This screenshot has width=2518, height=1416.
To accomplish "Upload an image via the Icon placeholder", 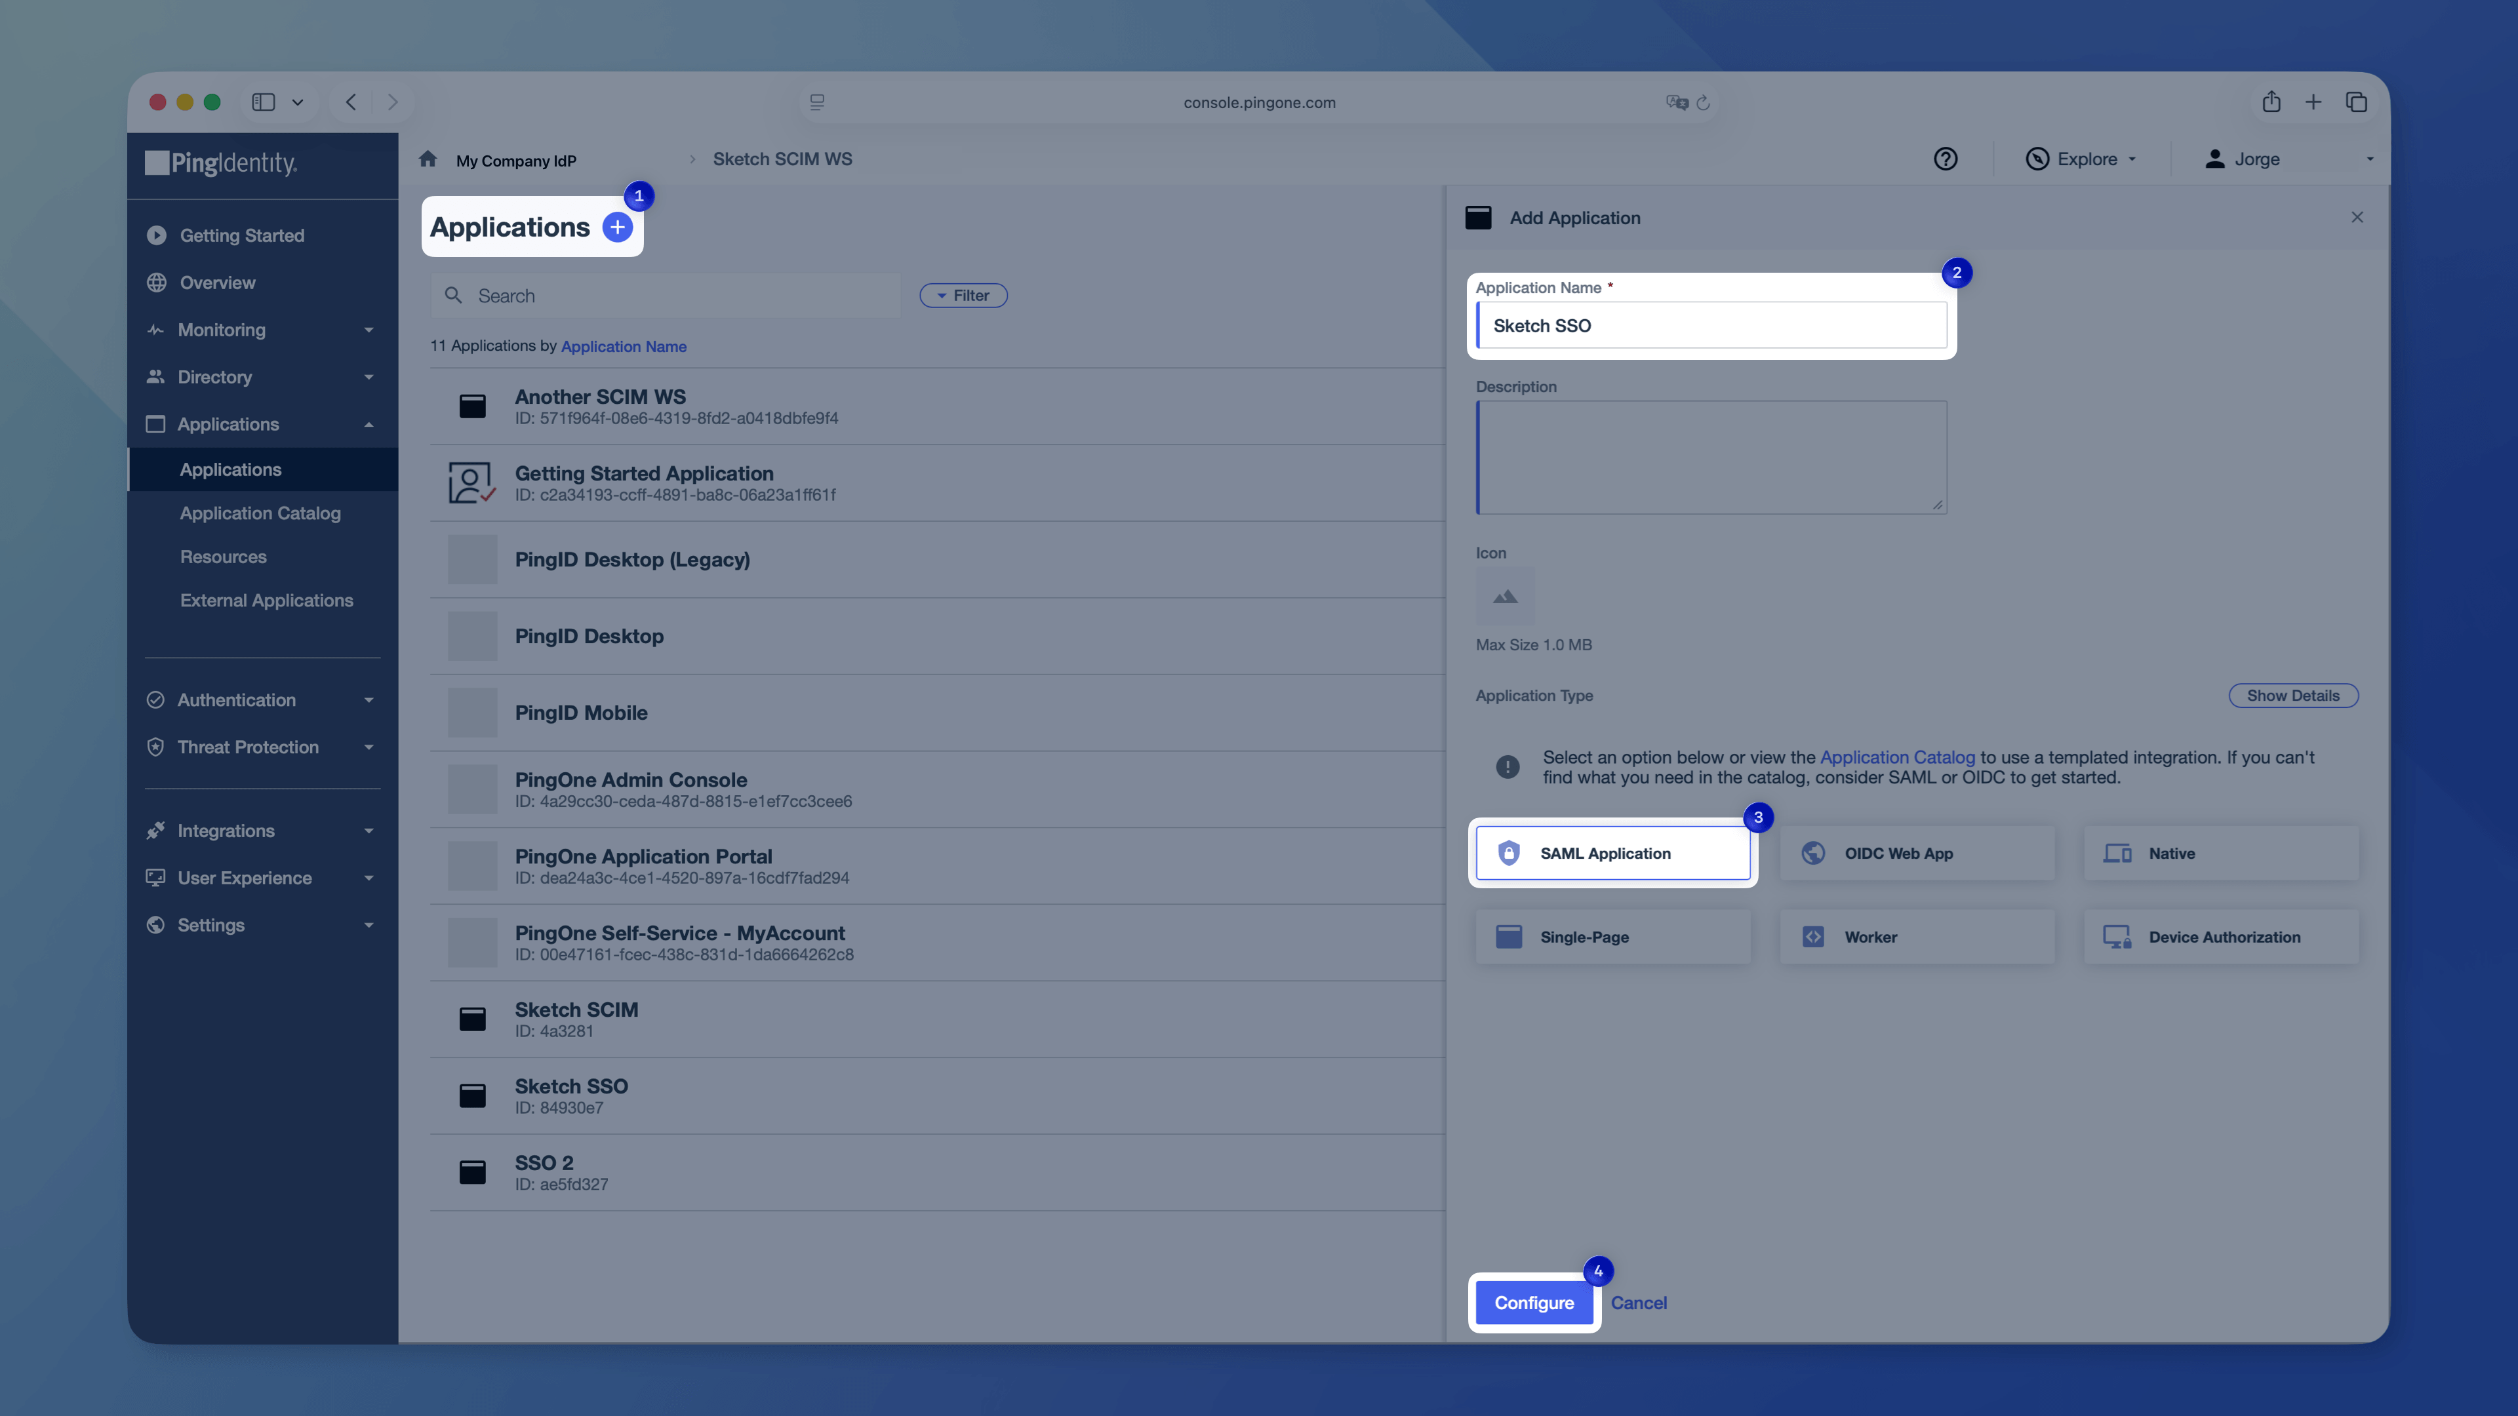I will pos(1506,596).
